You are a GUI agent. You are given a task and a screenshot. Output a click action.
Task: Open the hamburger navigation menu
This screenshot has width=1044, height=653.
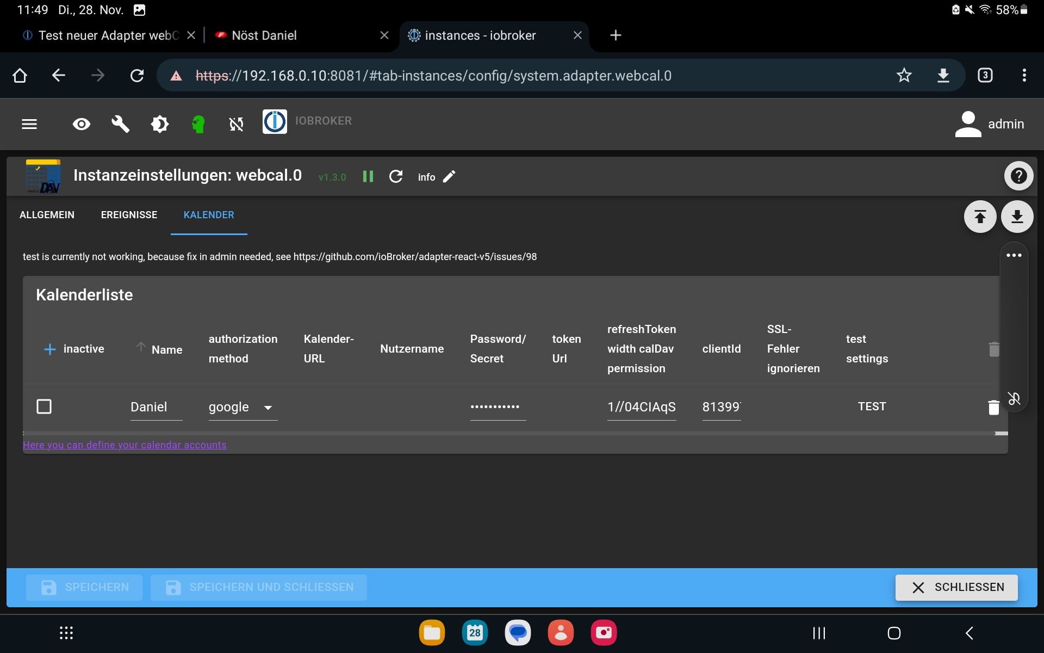[29, 122]
